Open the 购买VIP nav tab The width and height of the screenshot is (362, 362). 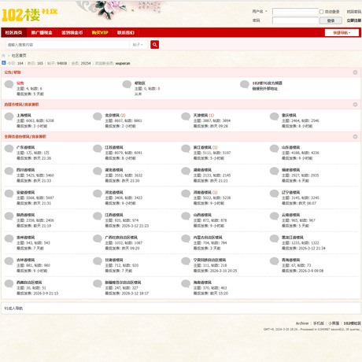tap(100, 32)
